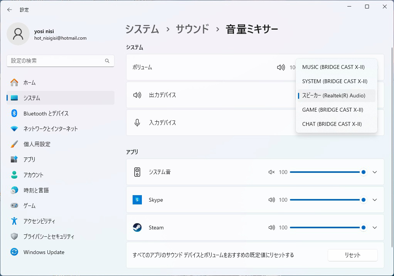
Task: Expand the システム音 chevron
Action: (375, 172)
